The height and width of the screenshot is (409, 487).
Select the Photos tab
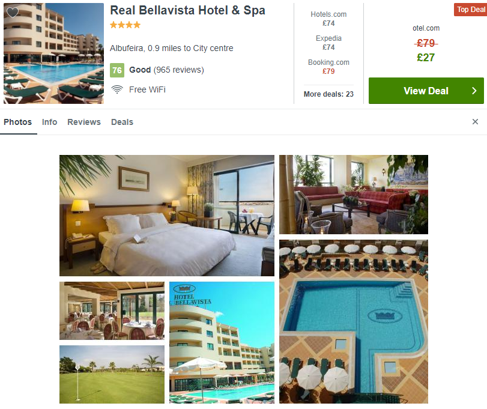pyautogui.click(x=17, y=122)
